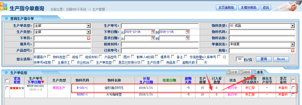Click the 查看 view button
This screenshot has width=302, height=105.
click(x=258, y=72)
